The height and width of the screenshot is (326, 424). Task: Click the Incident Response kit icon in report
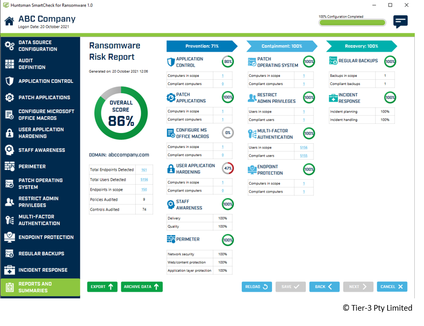[333, 98]
